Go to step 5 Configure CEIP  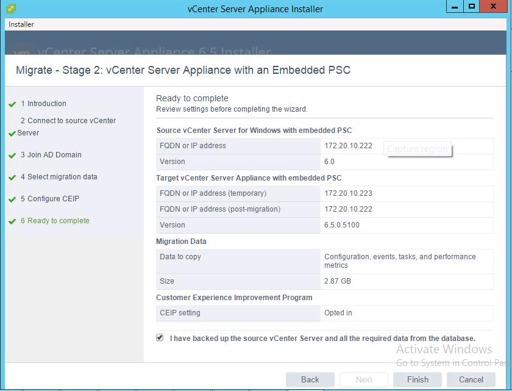[50, 199]
